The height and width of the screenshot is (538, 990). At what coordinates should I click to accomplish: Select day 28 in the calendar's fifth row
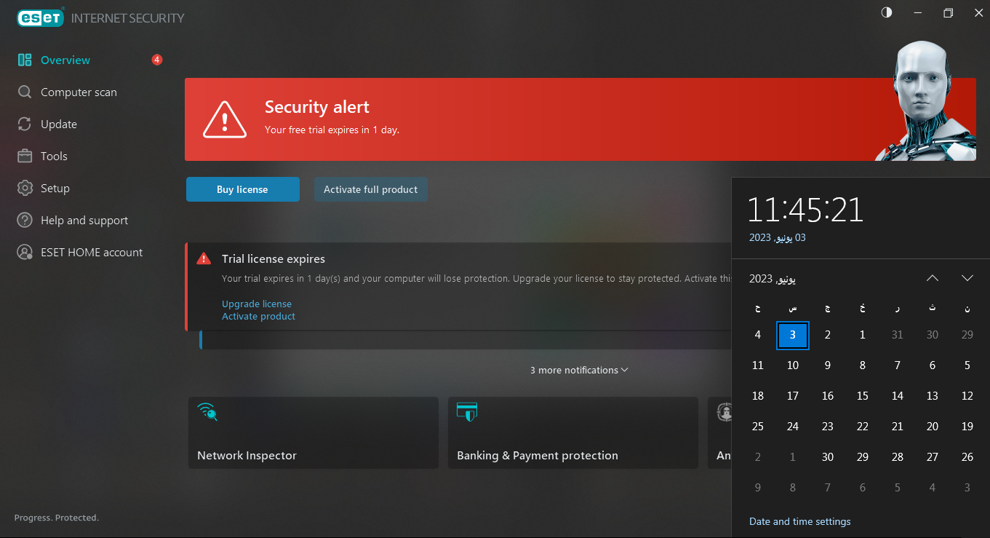click(x=898, y=457)
